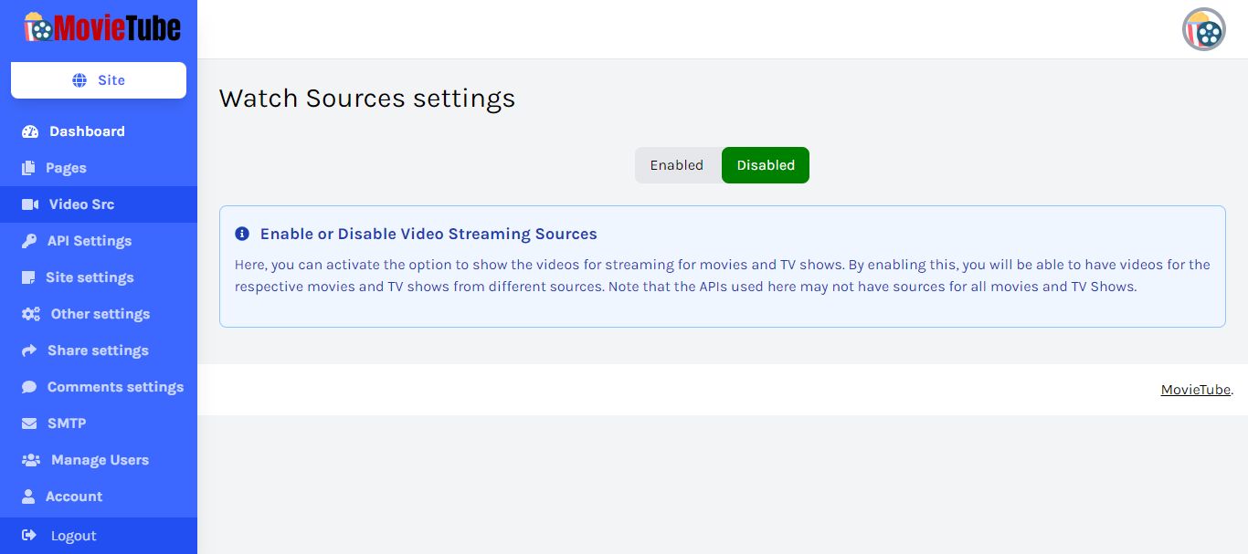The height and width of the screenshot is (554, 1248).
Task: Enable video streaming sources
Action: pos(677,165)
